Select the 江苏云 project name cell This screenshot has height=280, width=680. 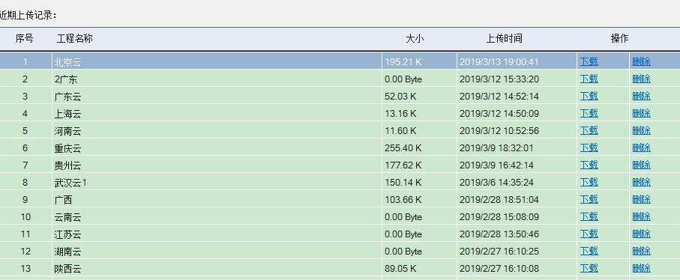pos(217,234)
